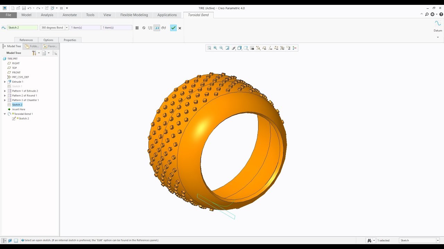Image resolution: width=444 pixels, height=249 pixels.
Task: Select TIRE.PRT in the model tree
Action: (12, 59)
